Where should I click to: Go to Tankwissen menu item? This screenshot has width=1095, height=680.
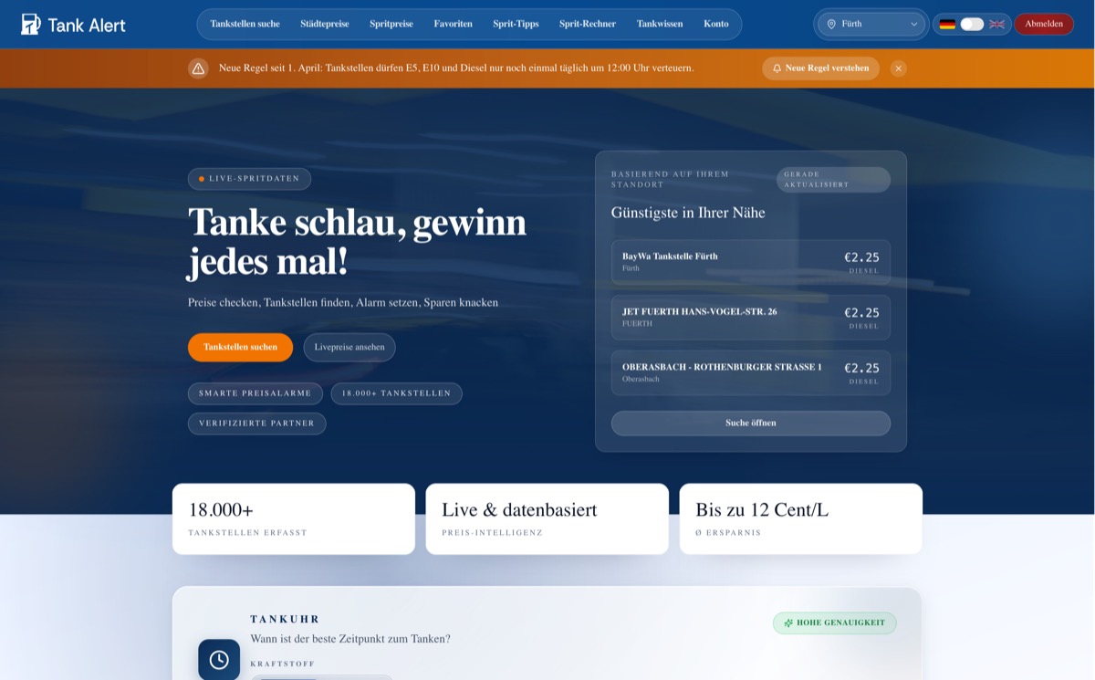pyautogui.click(x=660, y=24)
